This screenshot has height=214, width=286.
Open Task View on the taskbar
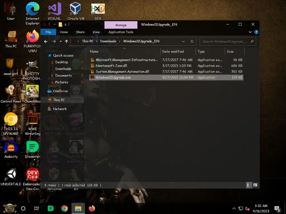pos(37,208)
